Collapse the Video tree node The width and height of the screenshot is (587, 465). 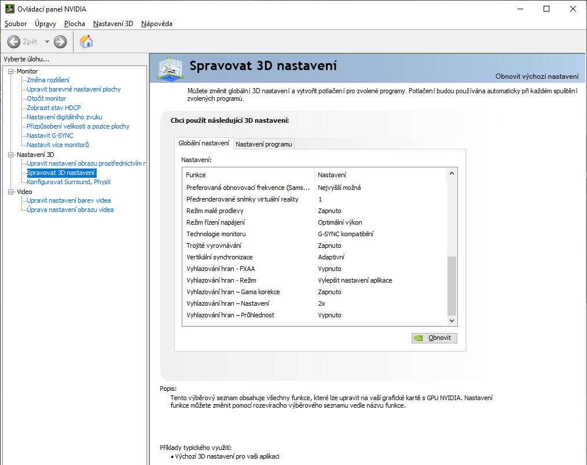coord(11,192)
